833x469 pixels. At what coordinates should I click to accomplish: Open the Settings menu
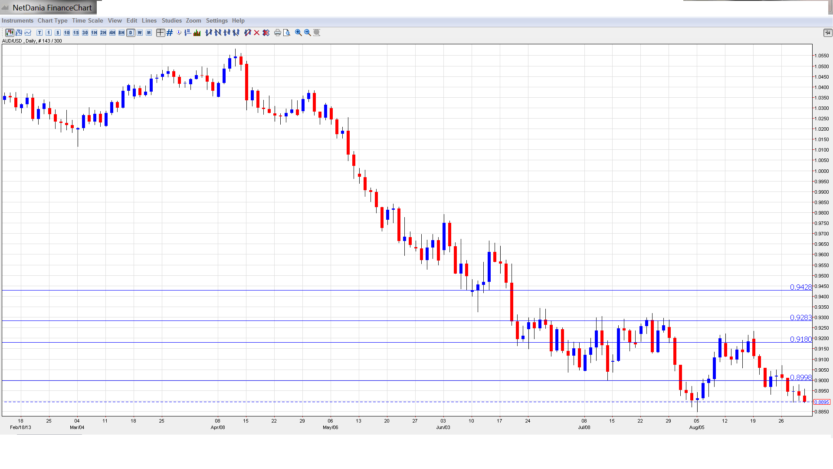pyautogui.click(x=216, y=20)
